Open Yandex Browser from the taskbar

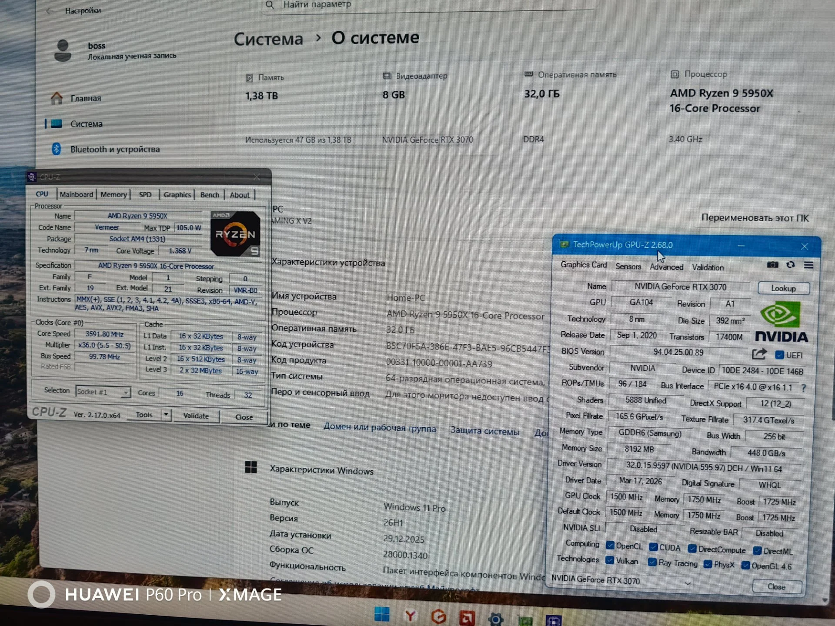point(410,616)
